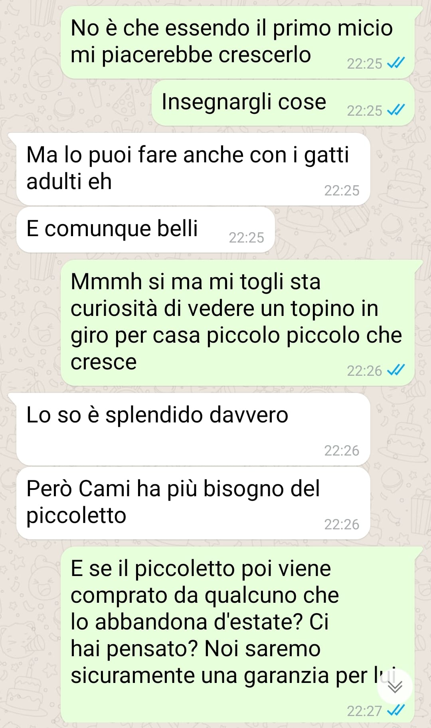This screenshot has height=728, width=431.
Task: Select 'Però Cami ha più bisogno del piccoletto' message
Action: pos(193,503)
